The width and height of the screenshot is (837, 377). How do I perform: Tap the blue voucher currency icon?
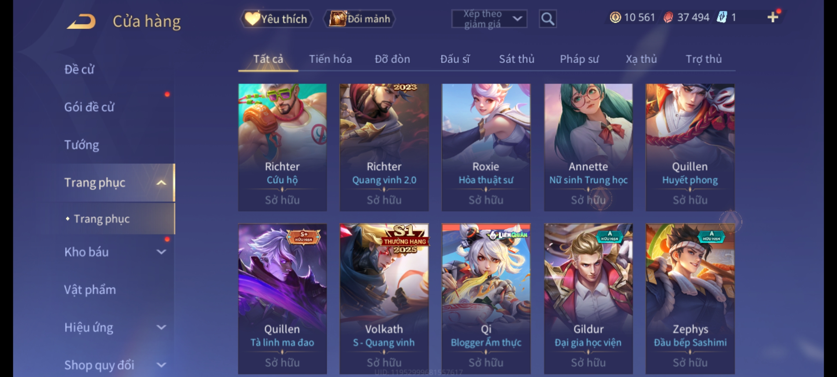click(x=722, y=17)
